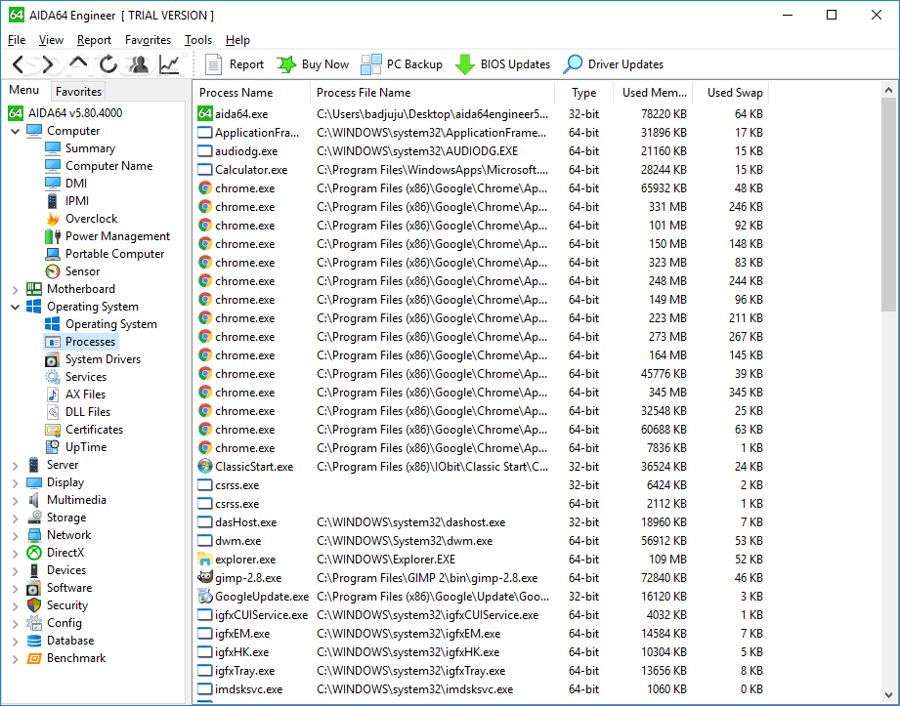Select the Overclock flame icon item

(81, 219)
